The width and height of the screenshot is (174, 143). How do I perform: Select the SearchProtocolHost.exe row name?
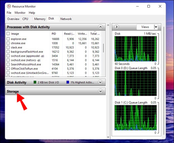tap(26, 64)
